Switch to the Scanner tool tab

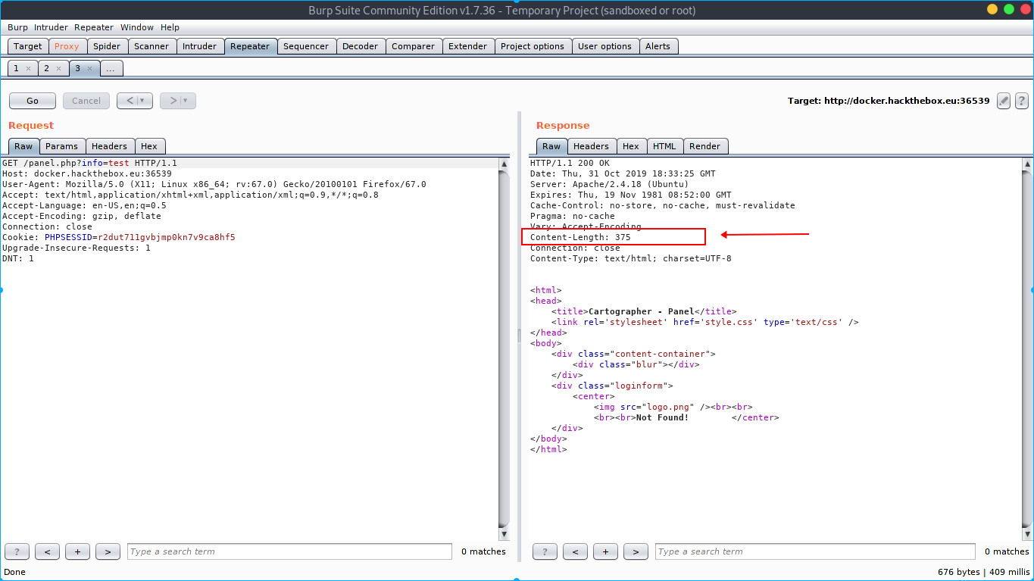point(152,46)
